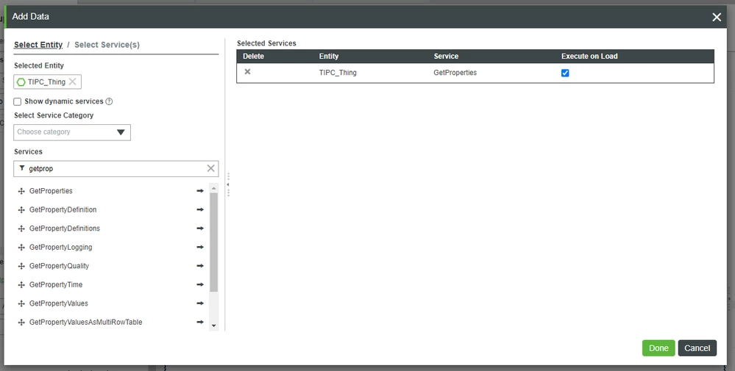Add GetPropertyLogging using its arrow icon

[200, 247]
